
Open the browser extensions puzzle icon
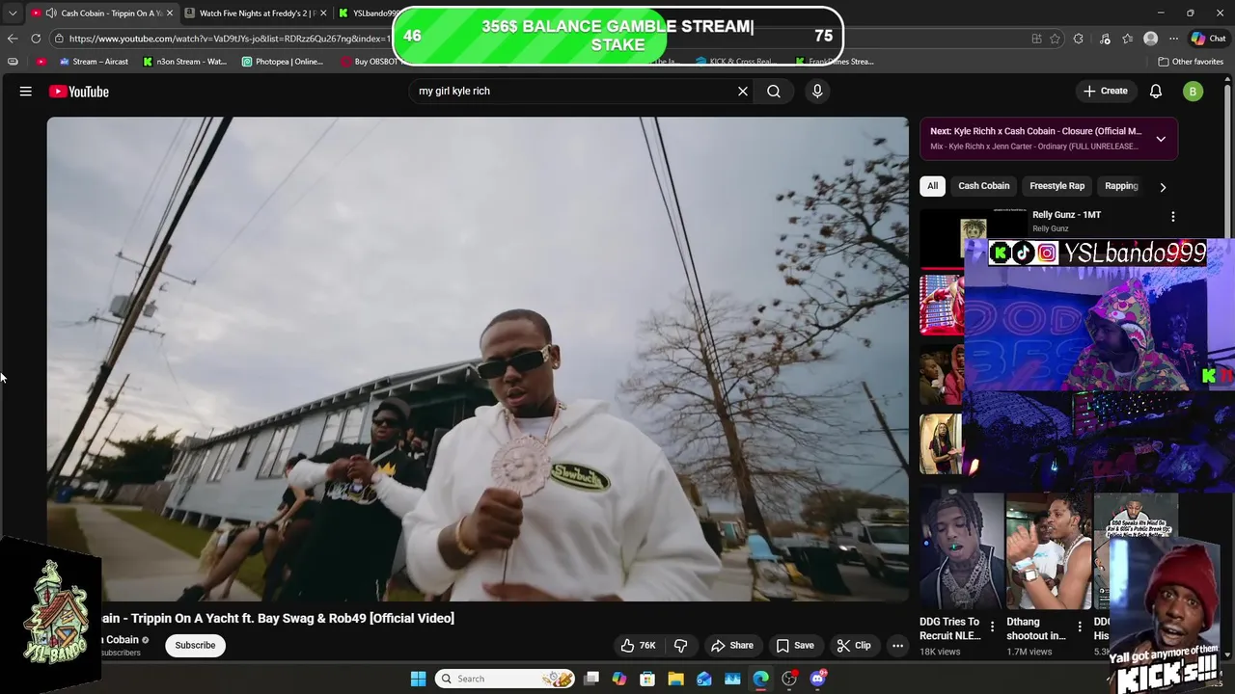point(1079,39)
